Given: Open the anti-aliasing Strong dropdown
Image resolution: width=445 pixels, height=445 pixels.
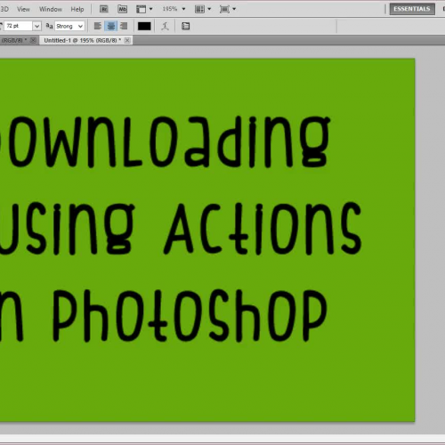Looking at the screenshot, I should 69,26.
